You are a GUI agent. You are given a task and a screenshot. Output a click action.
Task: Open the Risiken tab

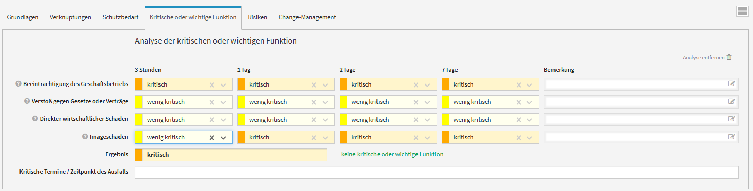pyautogui.click(x=257, y=17)
